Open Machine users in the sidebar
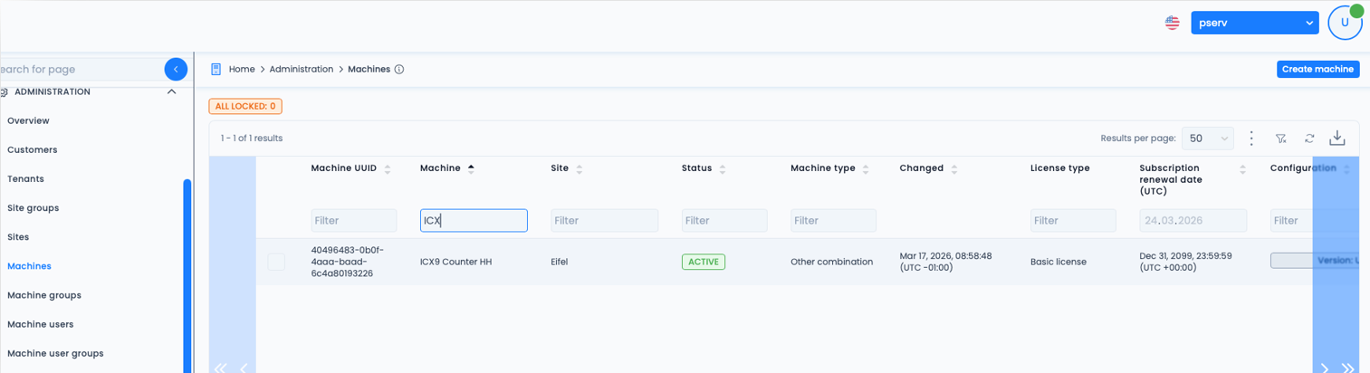Screen dimensions: 1370x373 tap(40, 324)
